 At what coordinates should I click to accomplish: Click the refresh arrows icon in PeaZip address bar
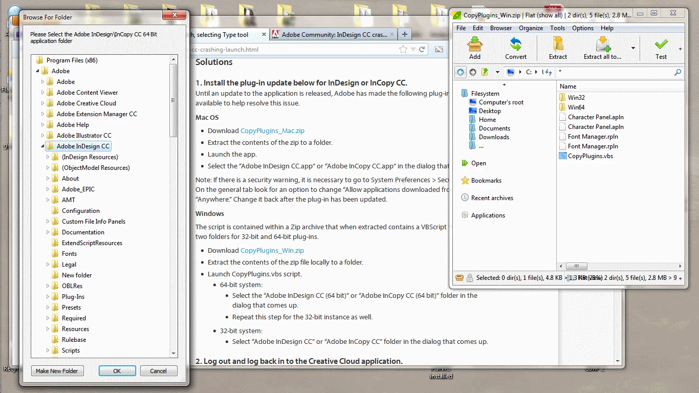[548, 73]
